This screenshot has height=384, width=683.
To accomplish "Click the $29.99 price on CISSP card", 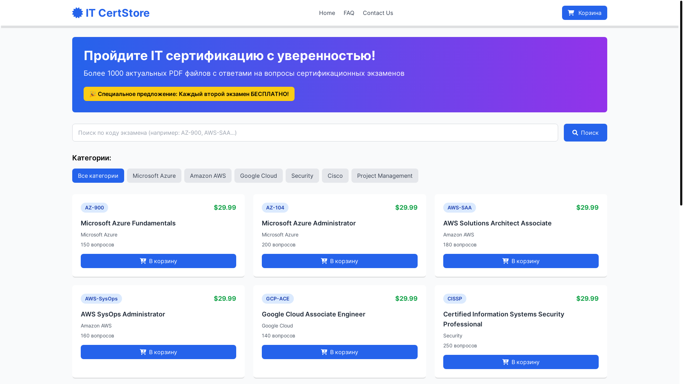I will 587,299.
